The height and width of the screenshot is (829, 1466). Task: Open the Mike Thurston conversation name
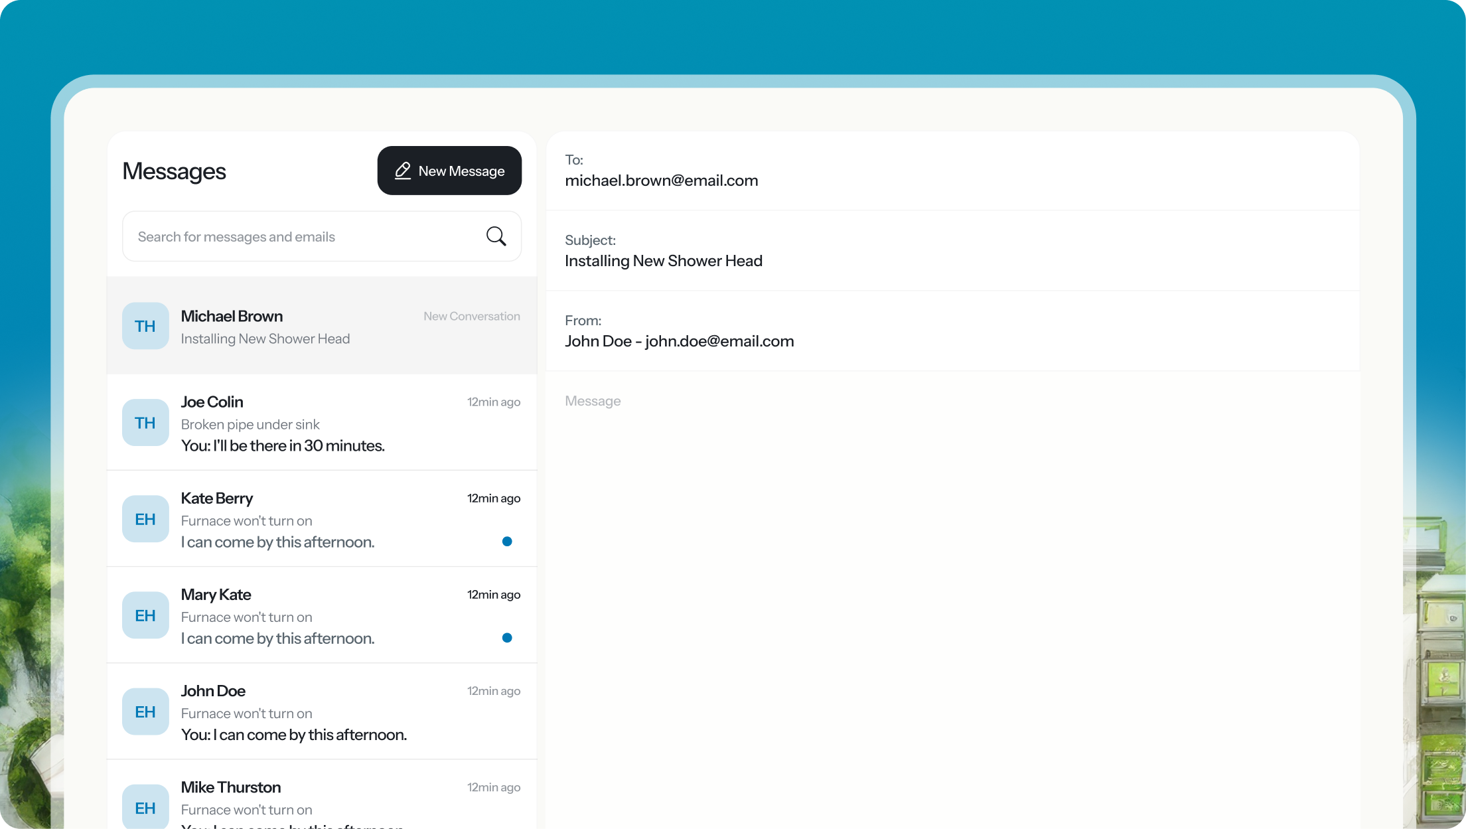coord(231,787)
